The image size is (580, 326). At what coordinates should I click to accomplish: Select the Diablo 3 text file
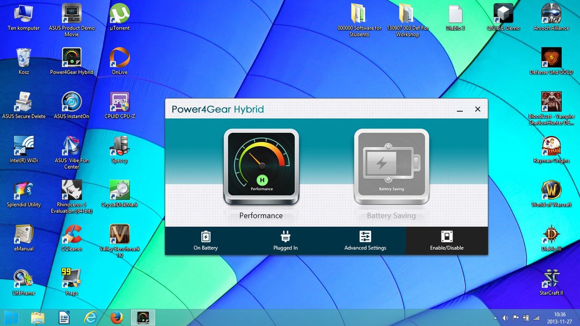(x=455, y=17)
